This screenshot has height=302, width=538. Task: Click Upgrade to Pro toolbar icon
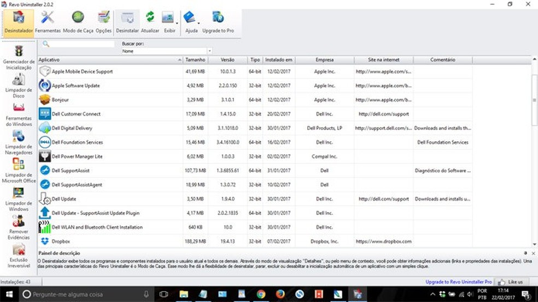(218, 22)
